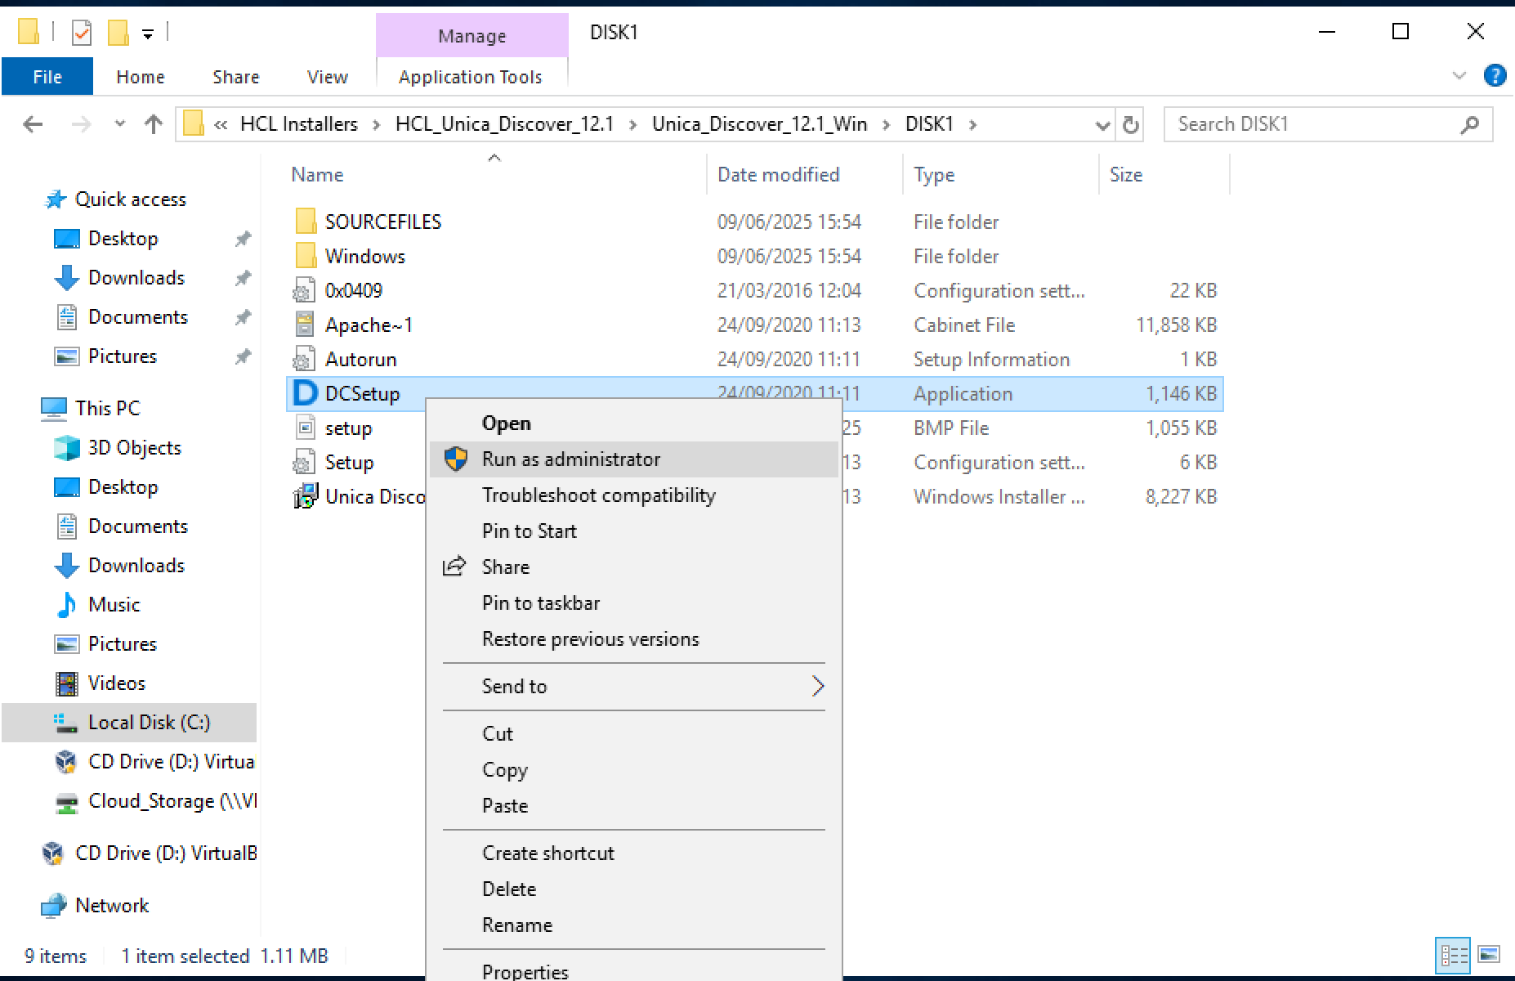
Task: Choose Delete from the context menu
Action: [x=634, y=889]
